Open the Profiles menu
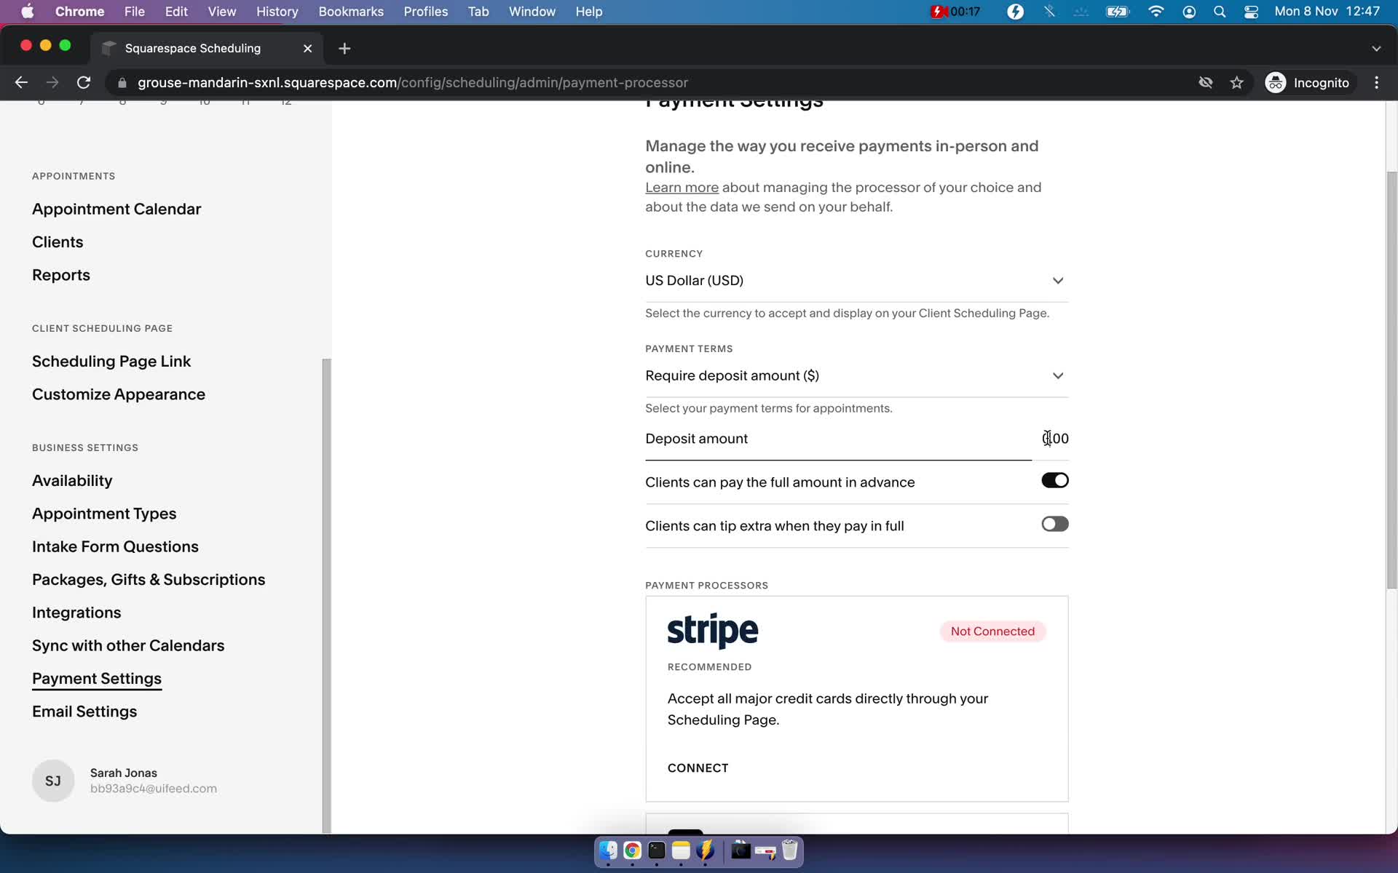This screenshot has width=1398, height=873. click(x=425, y=12)
